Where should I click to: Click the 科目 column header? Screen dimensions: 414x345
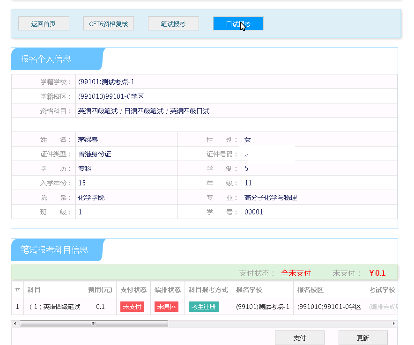34,290
